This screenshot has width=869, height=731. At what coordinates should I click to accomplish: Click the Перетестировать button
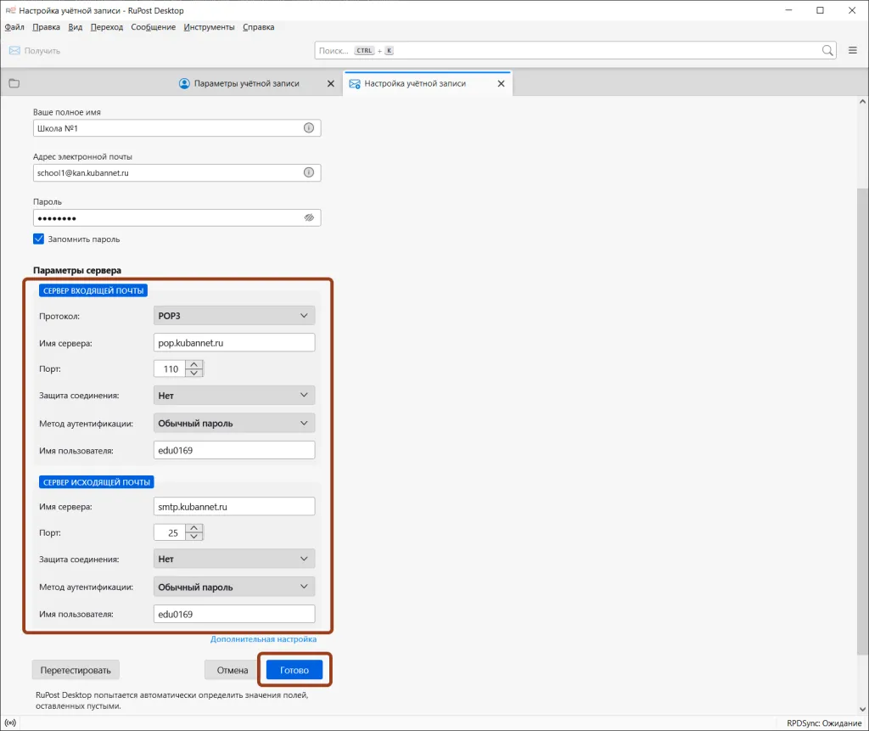pos(76,670)
